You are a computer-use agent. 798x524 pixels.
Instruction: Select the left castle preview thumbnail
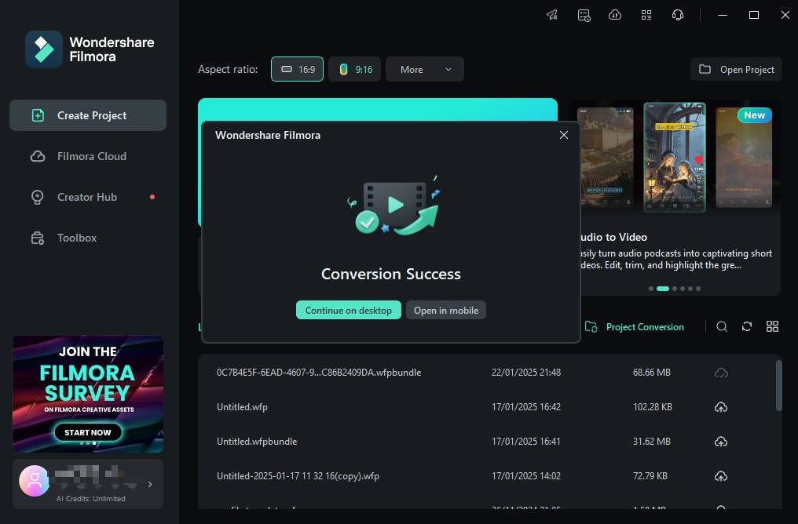(x=605, y=158)
